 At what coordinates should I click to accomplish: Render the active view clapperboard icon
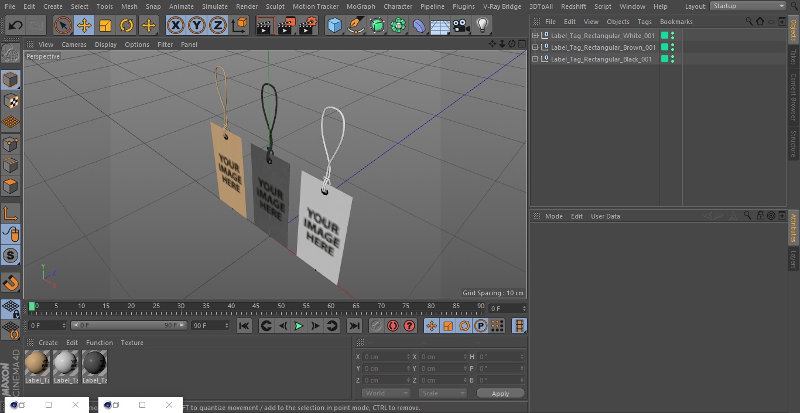point(265,25)
